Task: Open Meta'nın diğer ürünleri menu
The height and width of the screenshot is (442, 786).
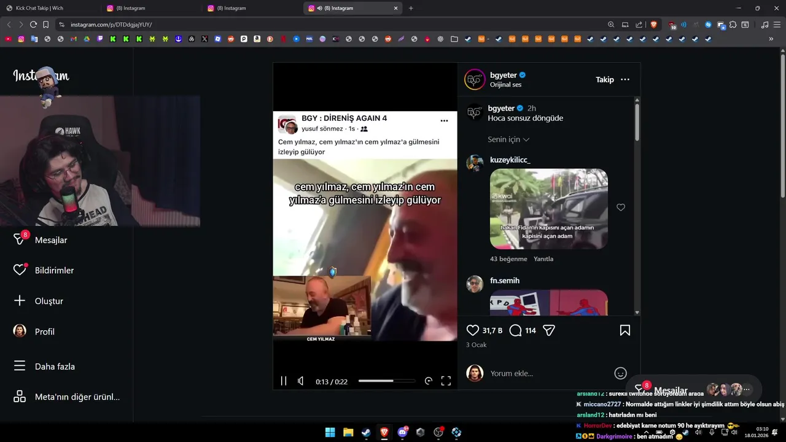Action: (x=66, y=397)
